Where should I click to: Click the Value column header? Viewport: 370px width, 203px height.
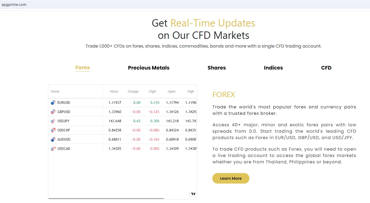(114, 92)
